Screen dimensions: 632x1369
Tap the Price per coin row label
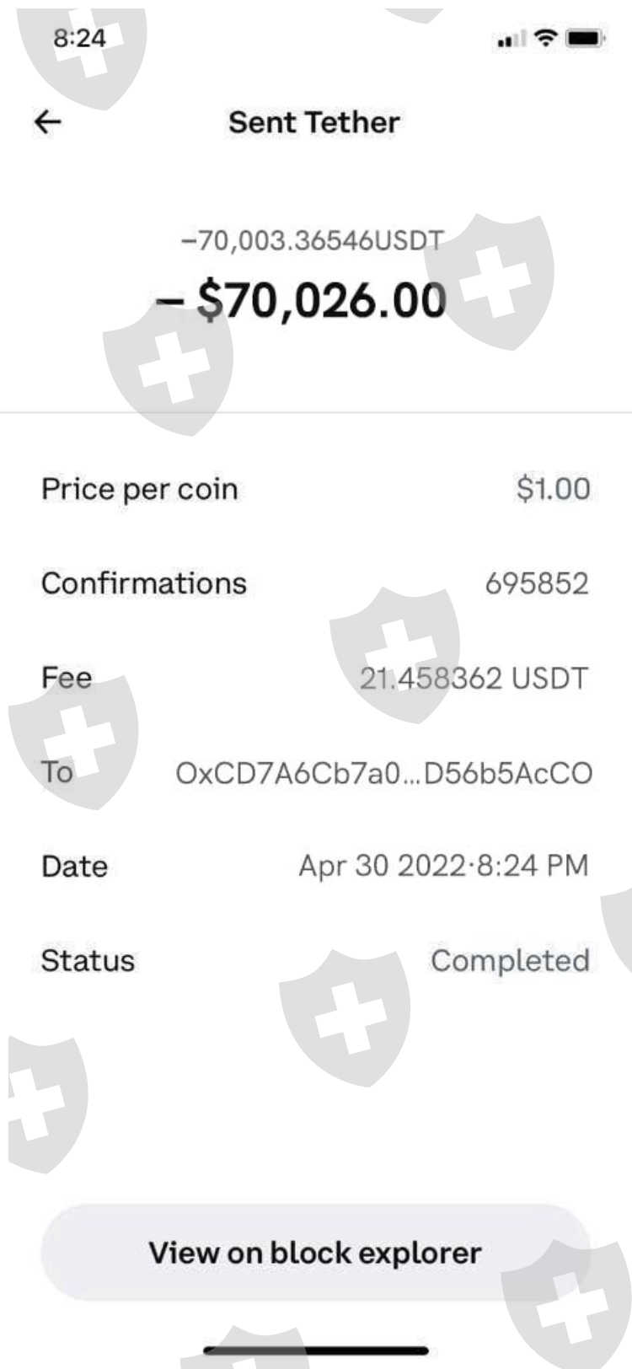click(x=140, y=489)
